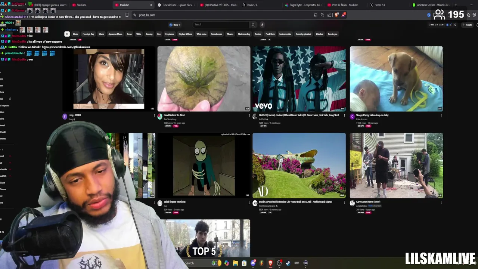478x269 pixels.
Task: Open options menu for Psychedelic Mexico City video
Action: click(345, 202)
